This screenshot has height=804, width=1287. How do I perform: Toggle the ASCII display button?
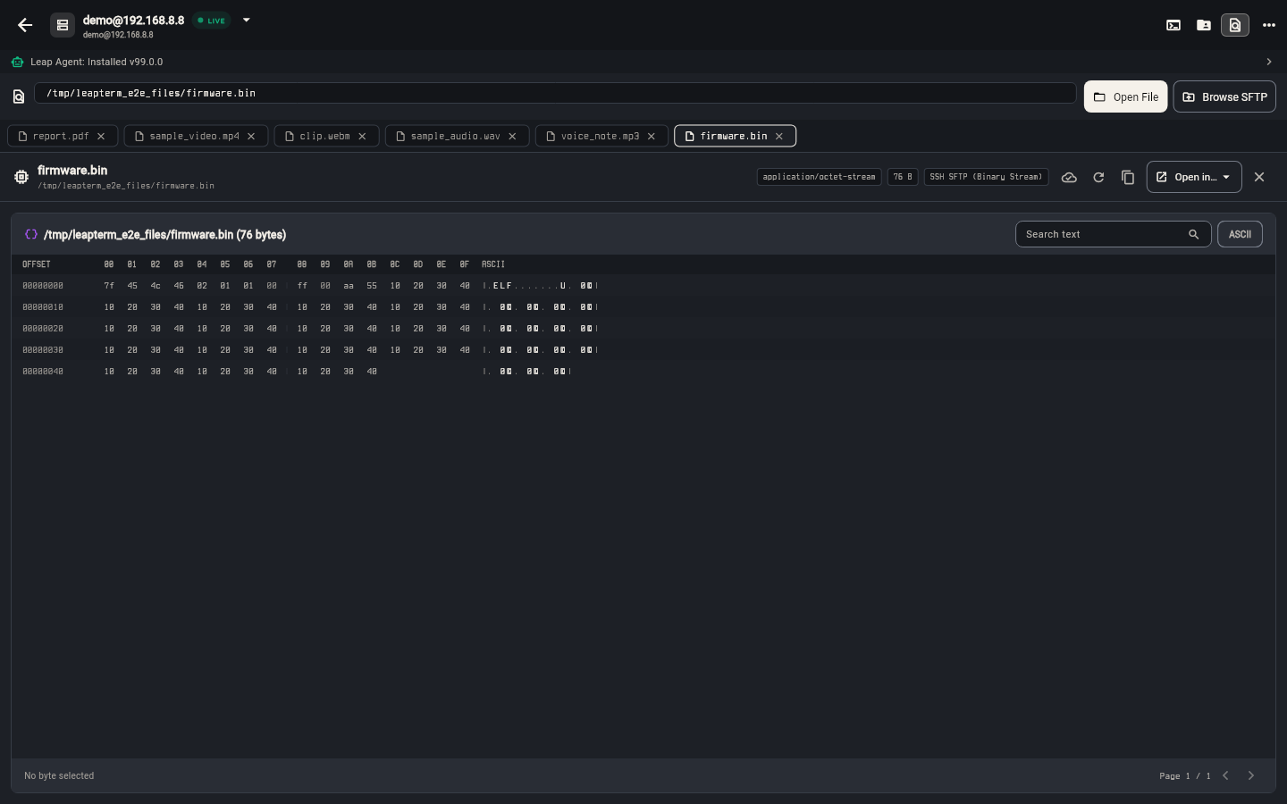coord(1240,234)
